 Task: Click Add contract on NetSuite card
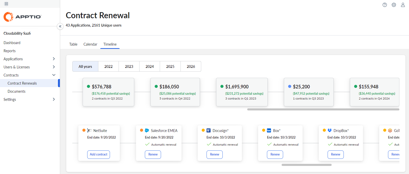pos(99,154)
